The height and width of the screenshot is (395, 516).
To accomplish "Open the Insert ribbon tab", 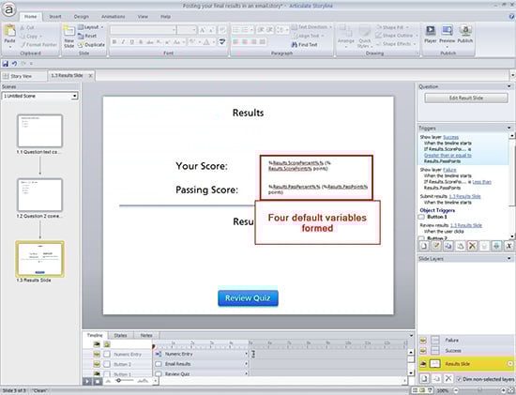I will point(55,17).
